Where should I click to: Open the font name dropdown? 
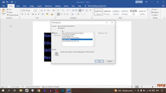click(x=34, y=10)
